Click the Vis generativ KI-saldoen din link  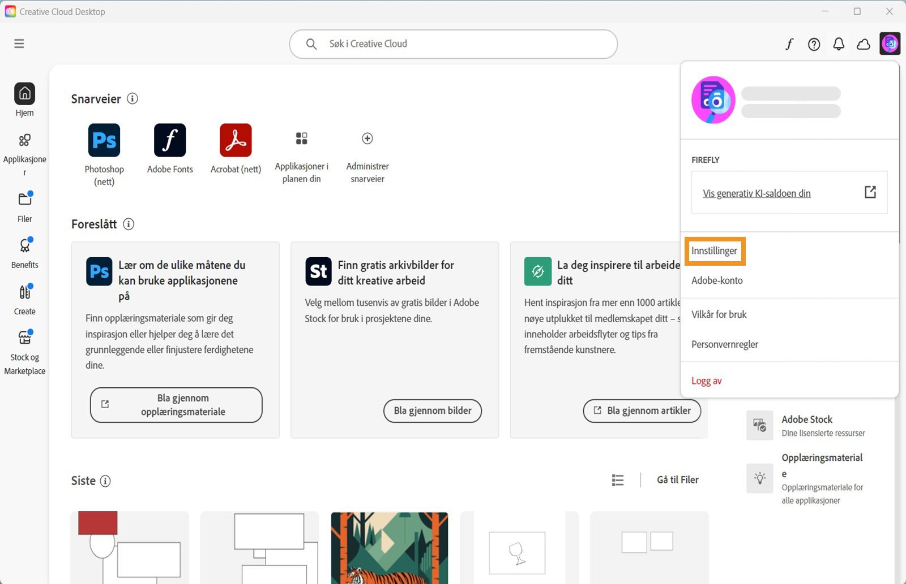[757, 193]
